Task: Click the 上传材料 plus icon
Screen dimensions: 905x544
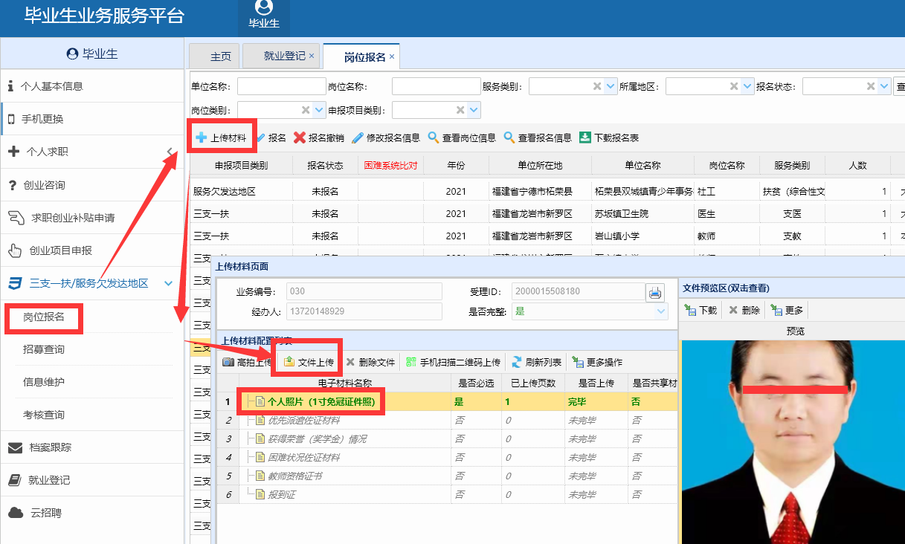Action: [201, 137]
